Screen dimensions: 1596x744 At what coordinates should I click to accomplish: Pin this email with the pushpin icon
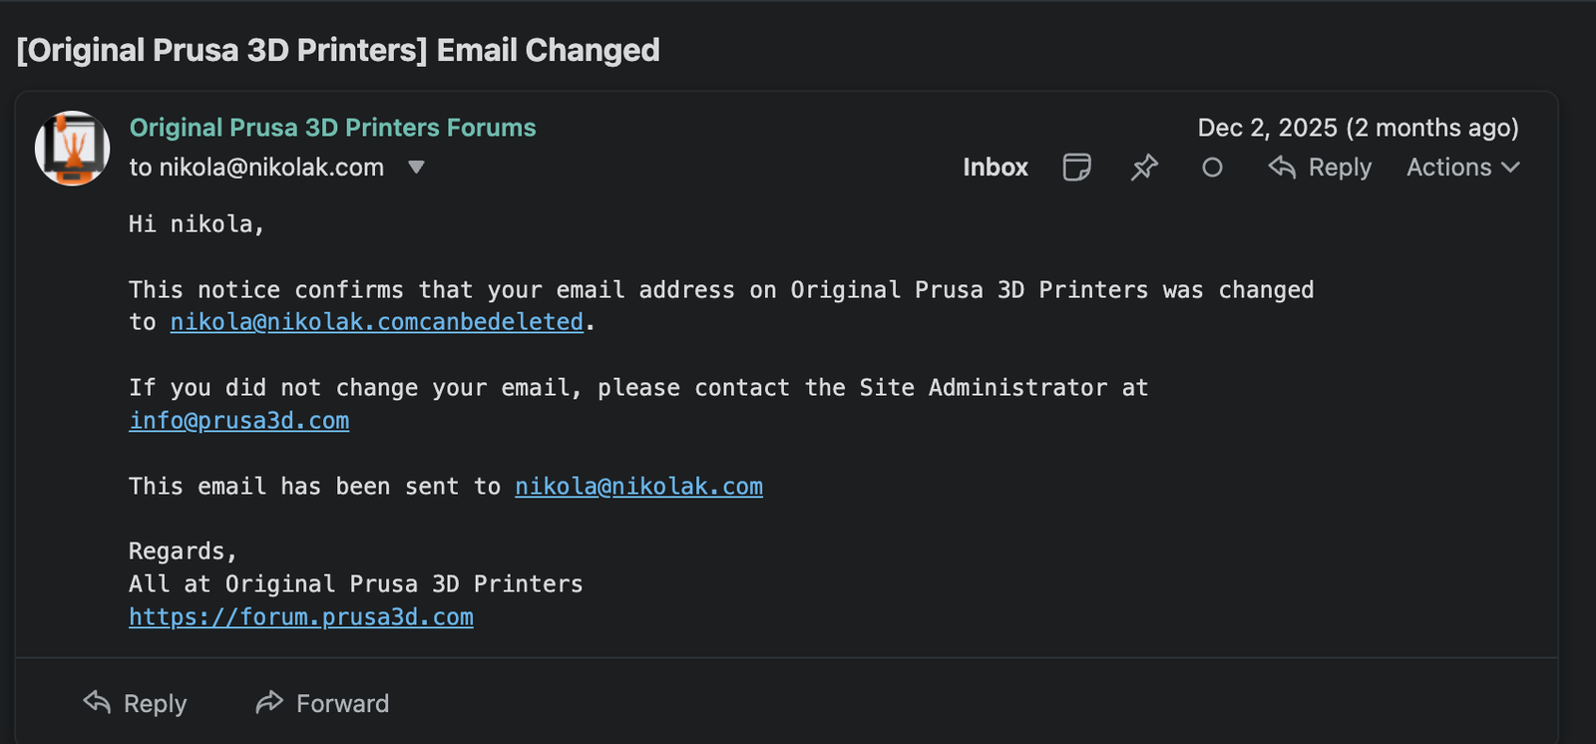1144,168
